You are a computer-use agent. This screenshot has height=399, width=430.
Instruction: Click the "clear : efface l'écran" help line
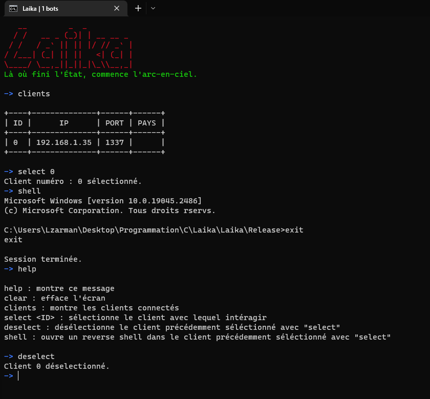pyautogui.click(x=54, y=298)
